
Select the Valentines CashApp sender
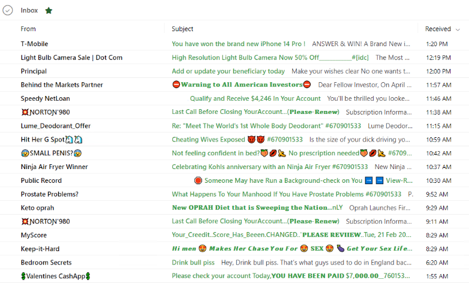click(56, 276)
